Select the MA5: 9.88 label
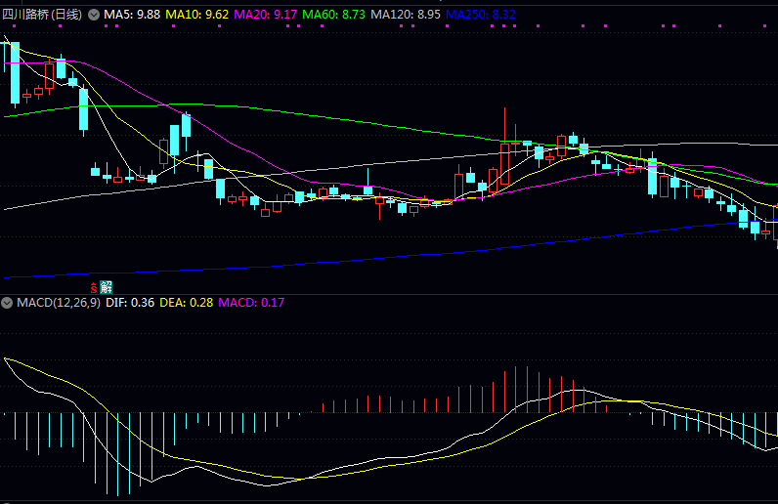This screenshot has height=504, width=778. (x=132, y=16)
